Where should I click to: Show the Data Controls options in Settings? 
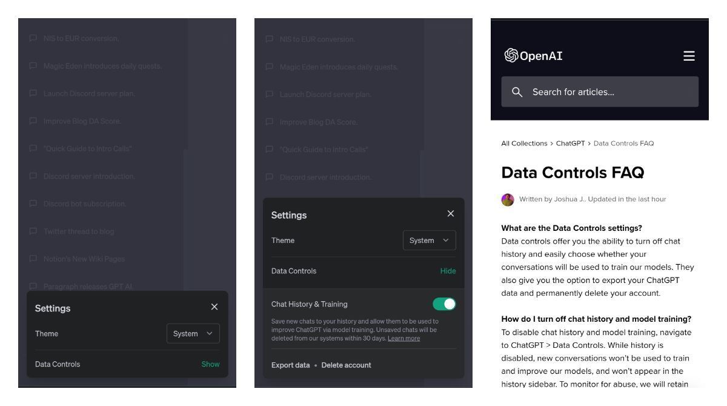pyautogui.click(x=210, y=364)
